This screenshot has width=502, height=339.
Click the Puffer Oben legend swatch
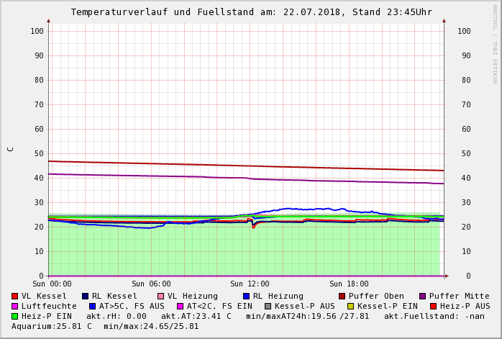click(342, 296)
